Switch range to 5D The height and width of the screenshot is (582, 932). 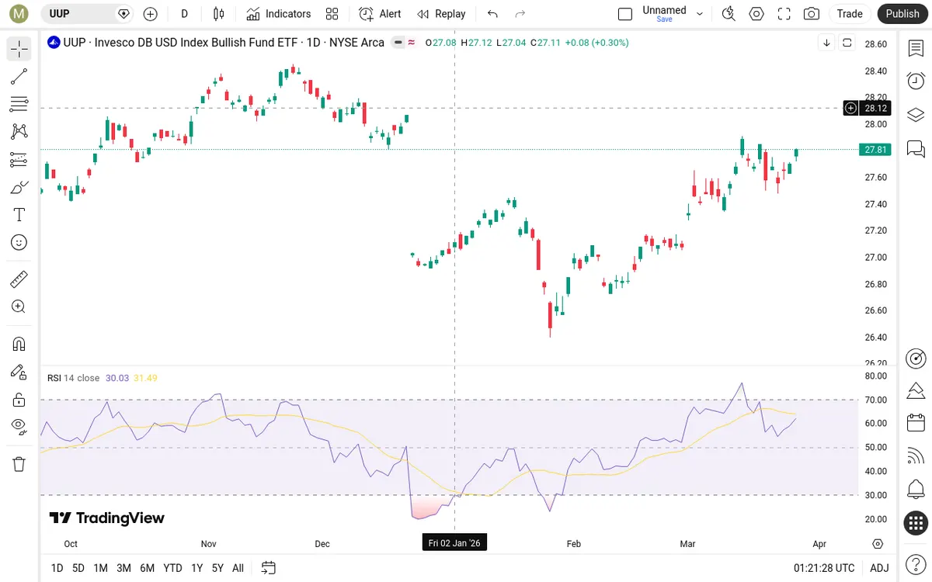click(x=78, y=568)
